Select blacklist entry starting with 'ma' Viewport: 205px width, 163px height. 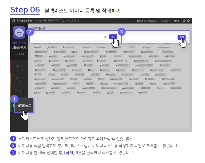(121, 84)
